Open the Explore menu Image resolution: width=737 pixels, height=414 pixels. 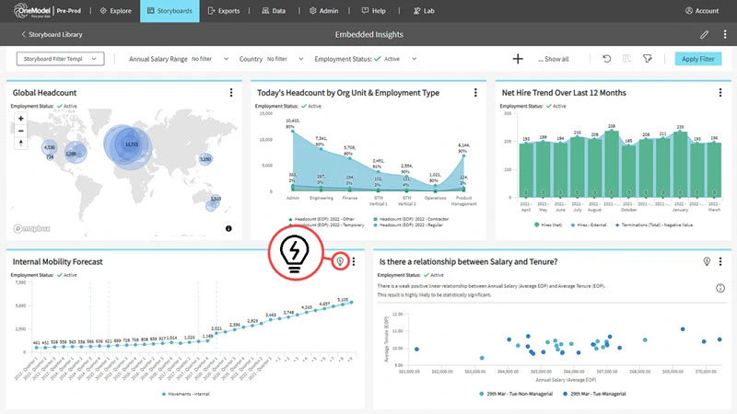pyautogui.click(x=116, y=11)
